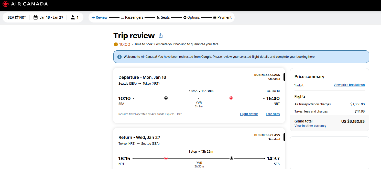Click the passenger count person icon

pos(73,17)
